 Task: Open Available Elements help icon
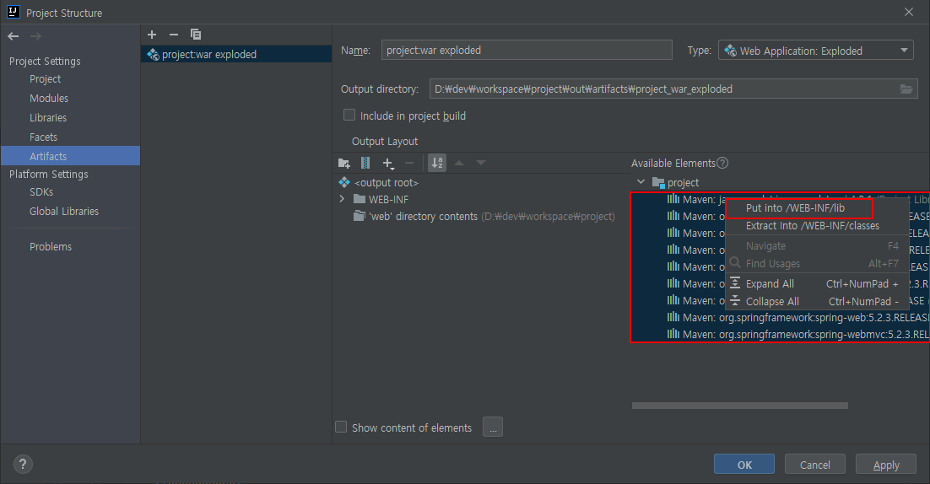(722, 163)
